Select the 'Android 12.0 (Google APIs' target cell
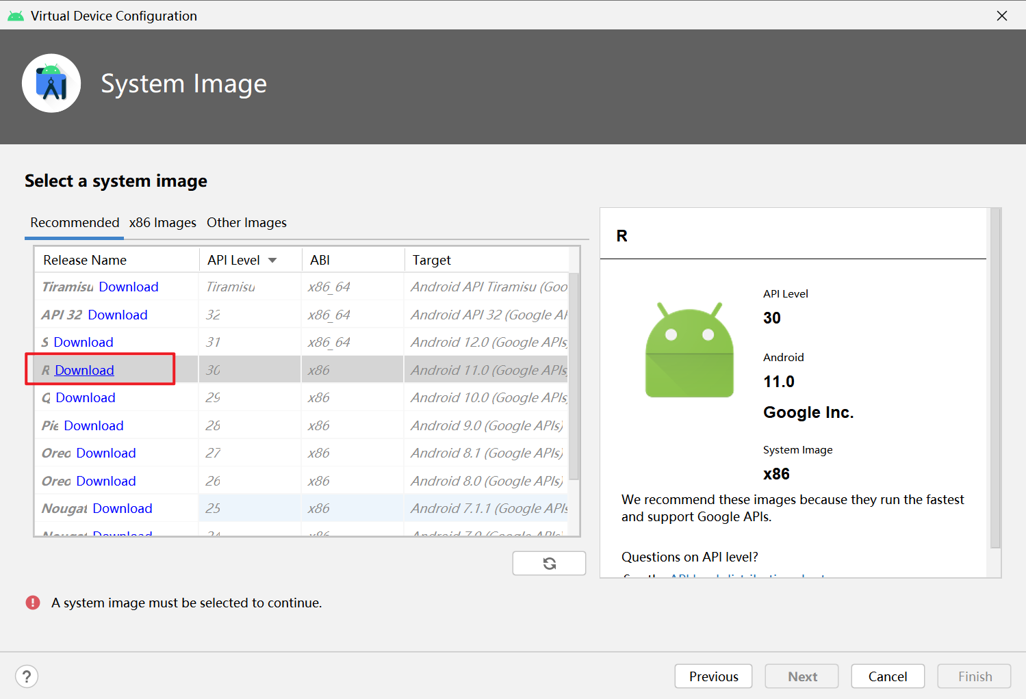Screen dimensions: 1026x699 (x=487, y=342)
